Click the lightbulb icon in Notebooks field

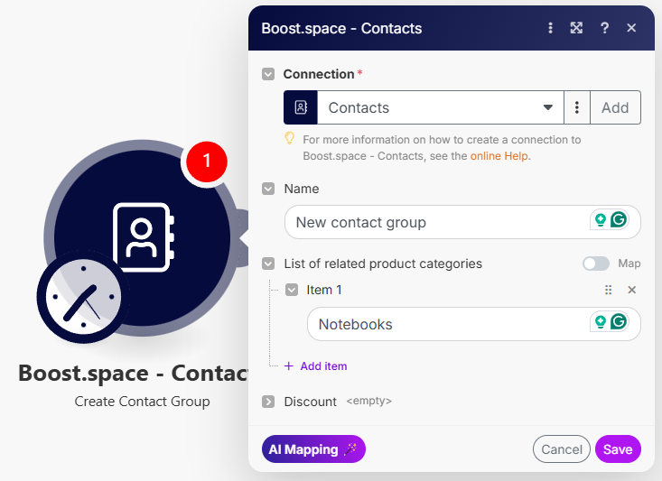click(599, 322)
